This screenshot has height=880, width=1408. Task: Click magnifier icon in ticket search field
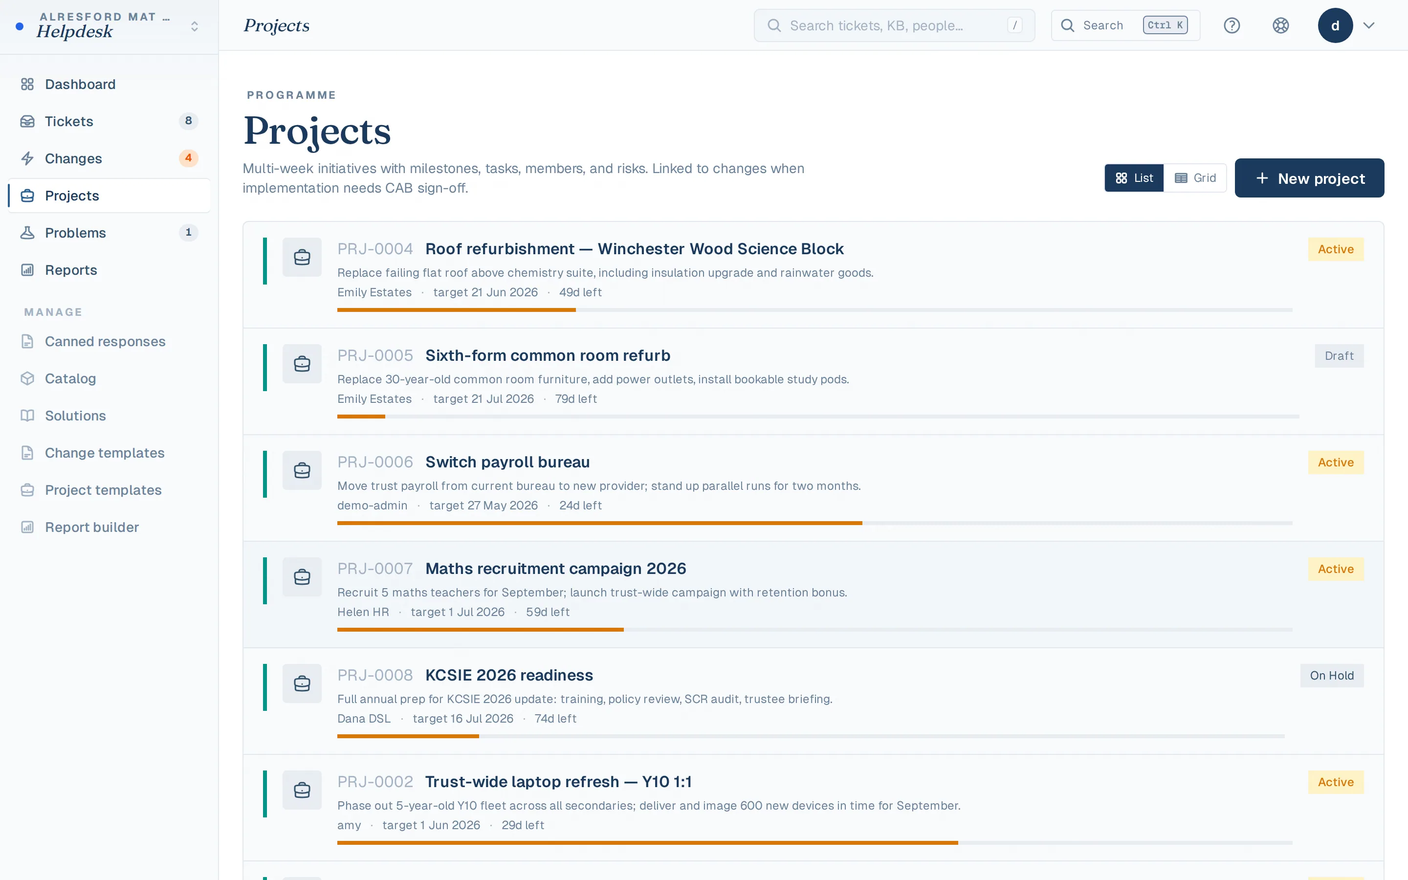[774, 25]
